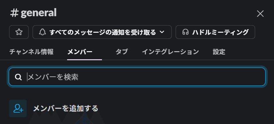Click the bell icon in notifications button
Viewport: 274px width, 124px height.
(42, 32)
